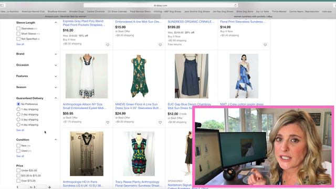336x189 pixels.
Task: Click the maximum price input field
Action: pos(41,187)
